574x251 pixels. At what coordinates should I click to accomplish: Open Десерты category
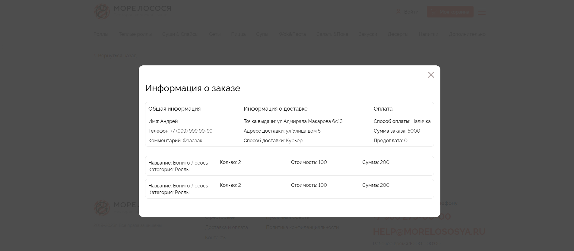pos(398,34)
